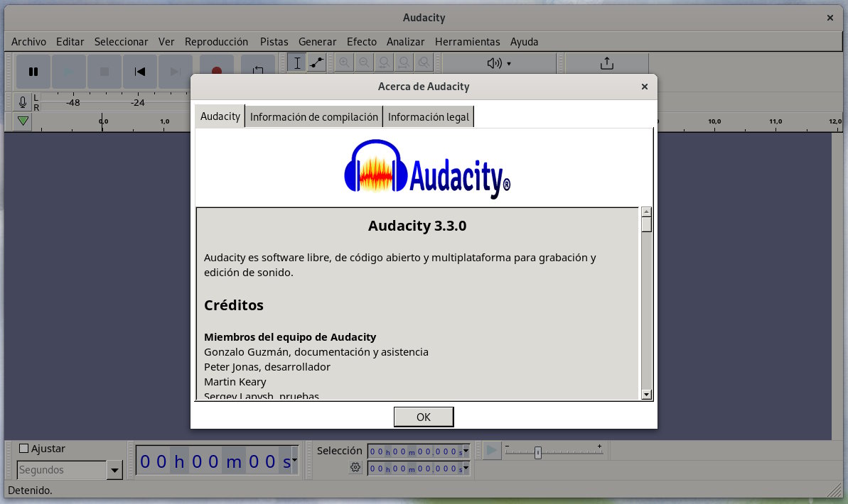This screenshot has height=504, width=848.
Task: Open the Analizar menu
Action: tap(406, 42)
